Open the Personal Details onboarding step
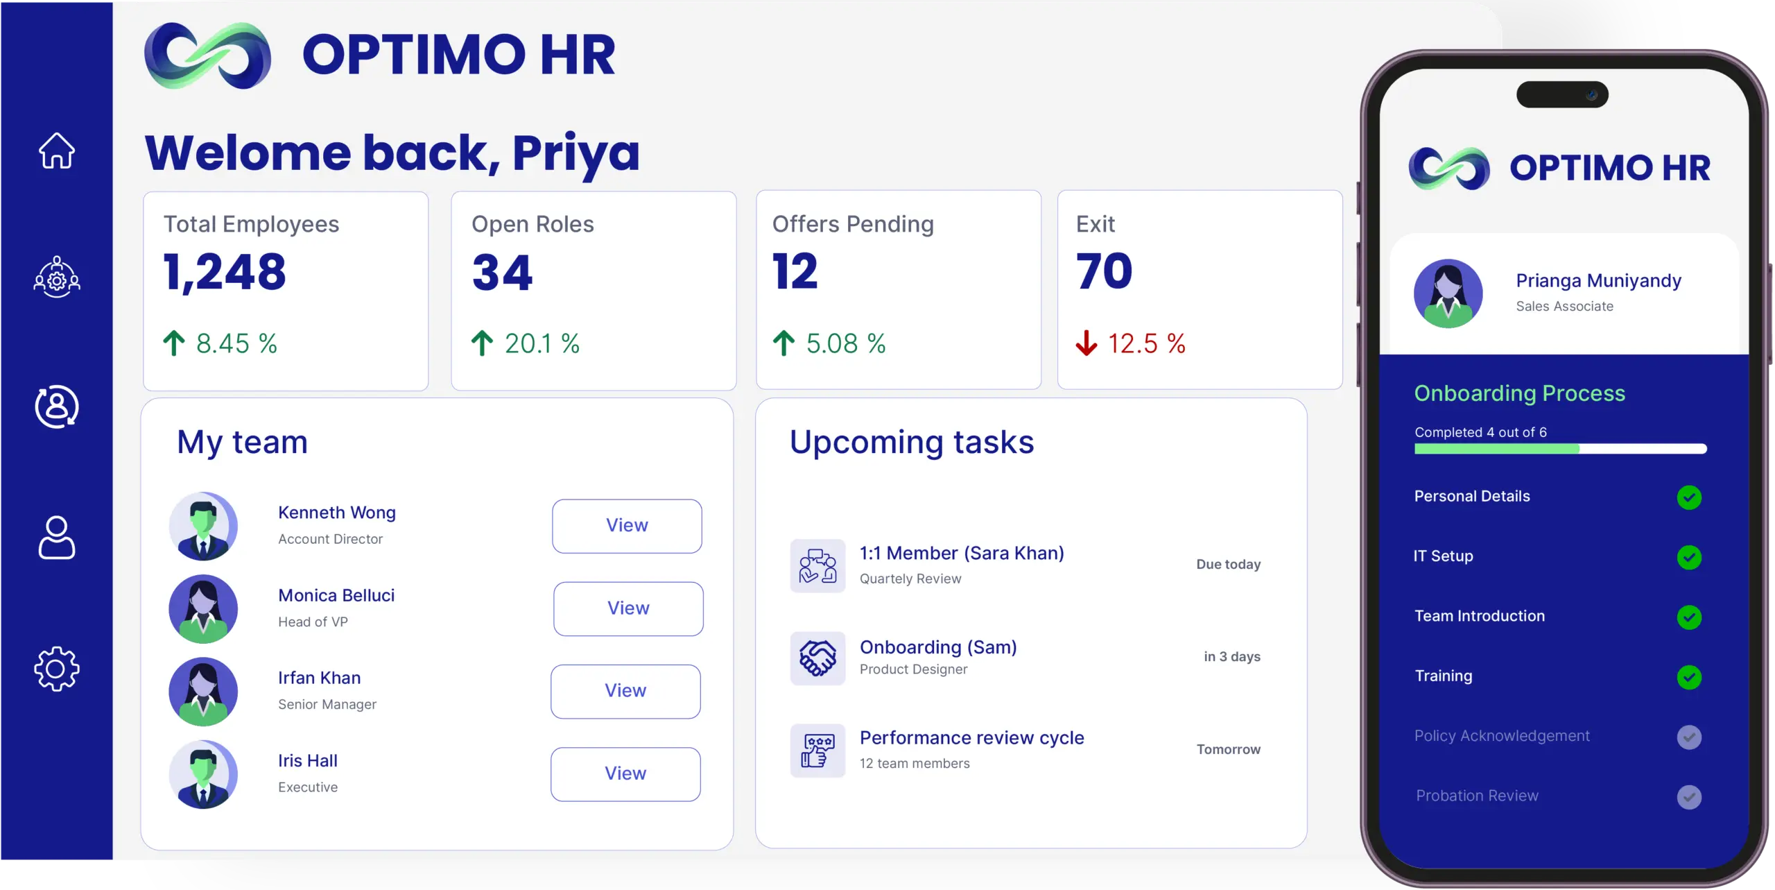This screenshot has width=1775, height=890. [x=1557, y=497]
